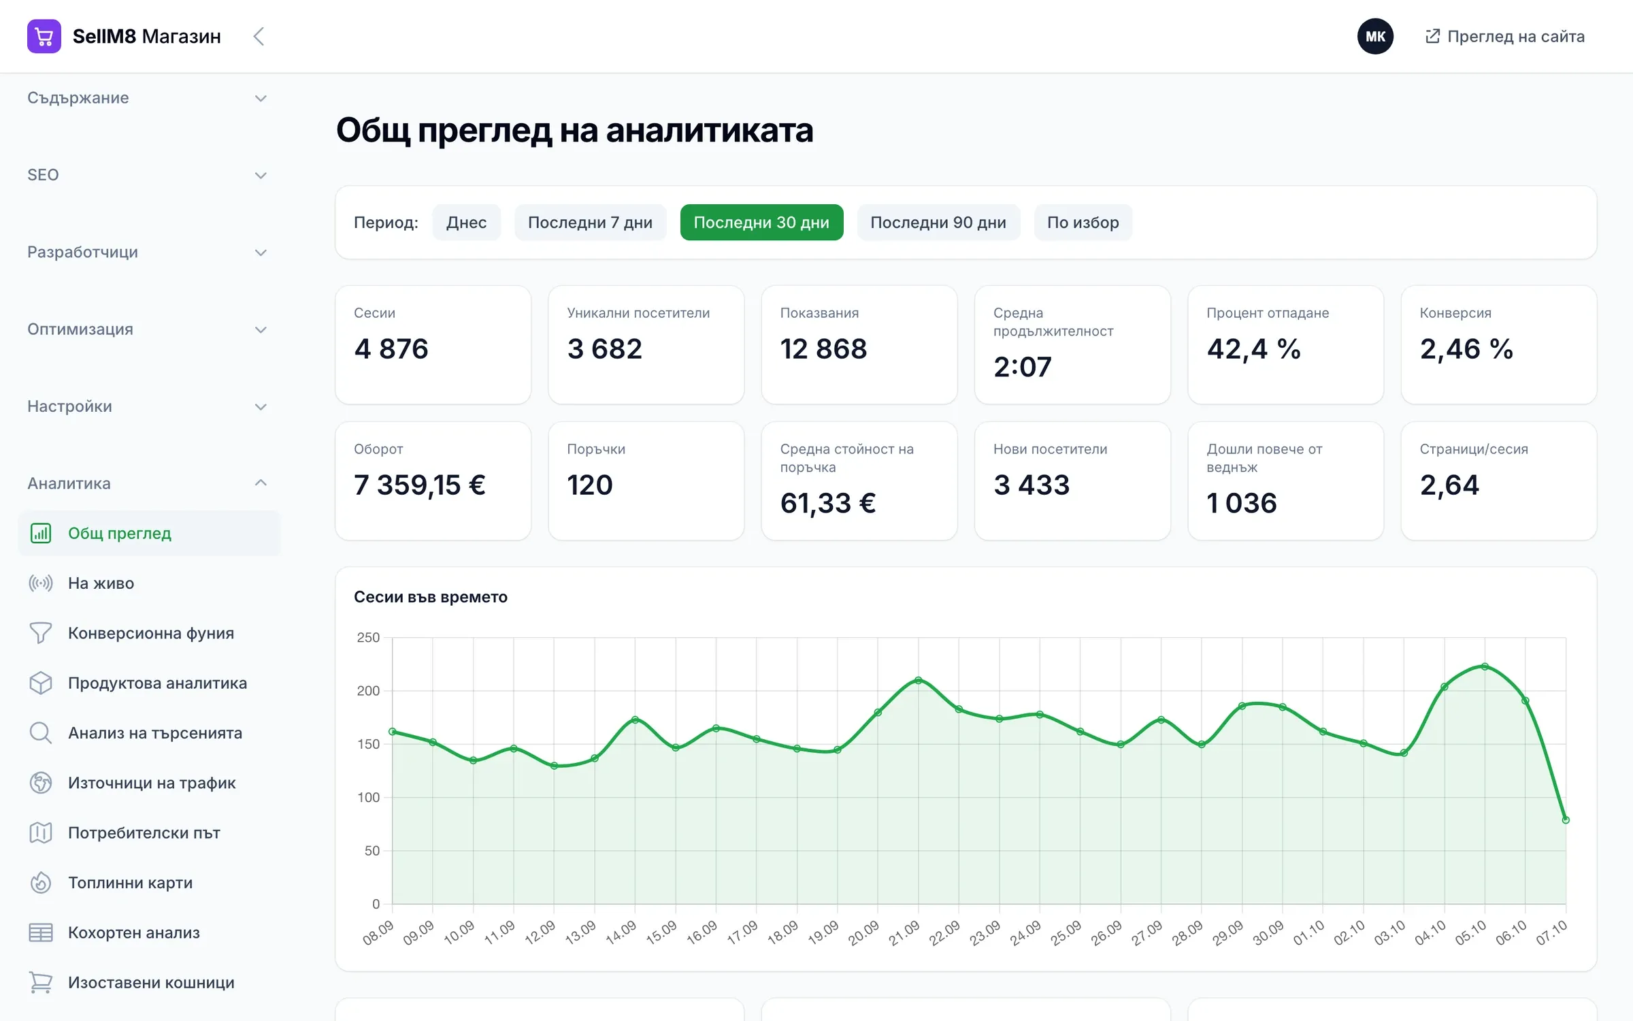Click the table icon for Кохортен анализ
This screenshot has height=1021, width=1633.
pyautogui.click(x=41, y=933)
